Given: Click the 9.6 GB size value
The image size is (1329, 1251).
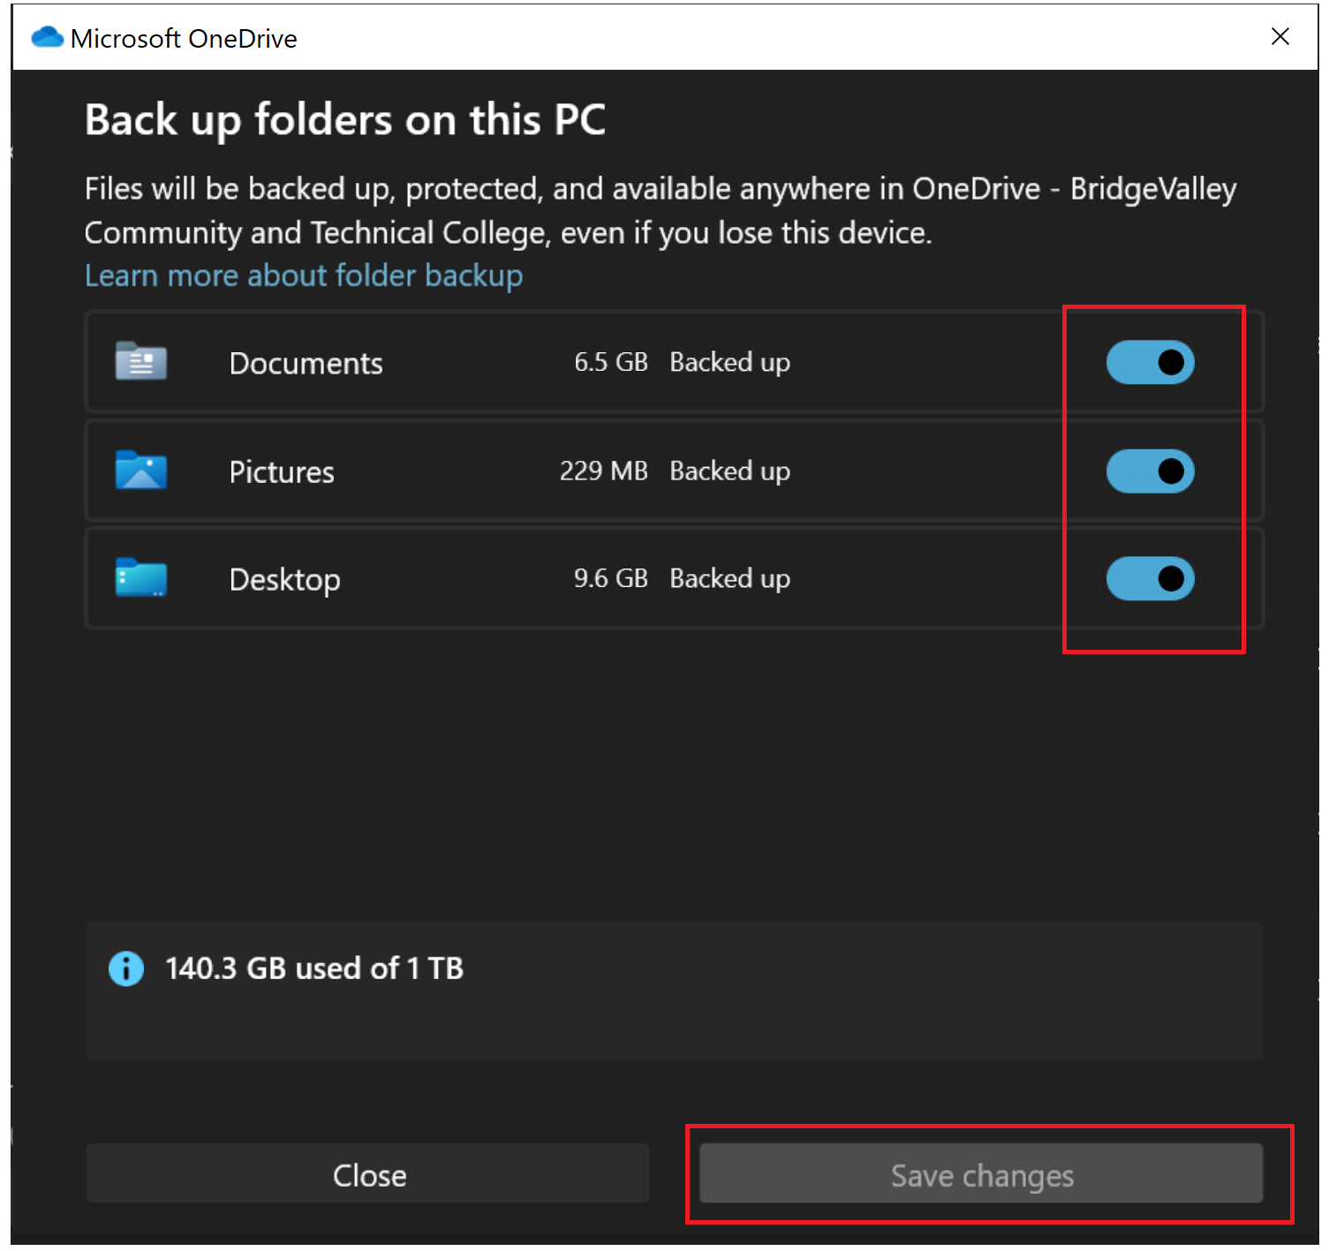Looking at the screenshot, I should tap(611, 578).
